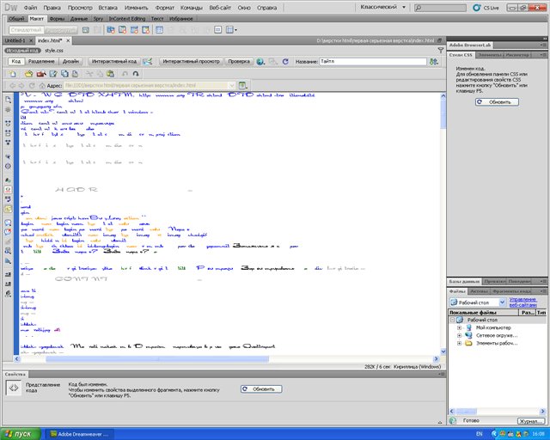Click the code view vertical scrollbar

click(x=442, y=223)
